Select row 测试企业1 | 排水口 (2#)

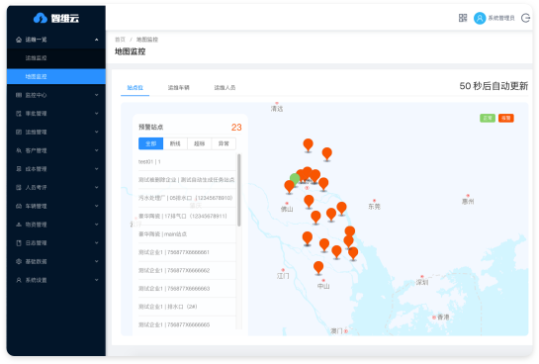187,307
